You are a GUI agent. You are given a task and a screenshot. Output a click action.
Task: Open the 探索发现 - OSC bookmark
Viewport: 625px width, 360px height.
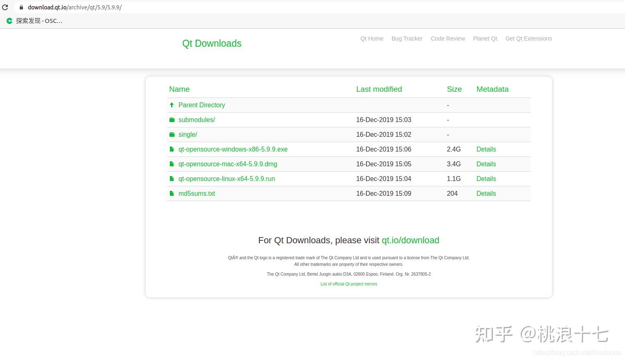point(35,21)
